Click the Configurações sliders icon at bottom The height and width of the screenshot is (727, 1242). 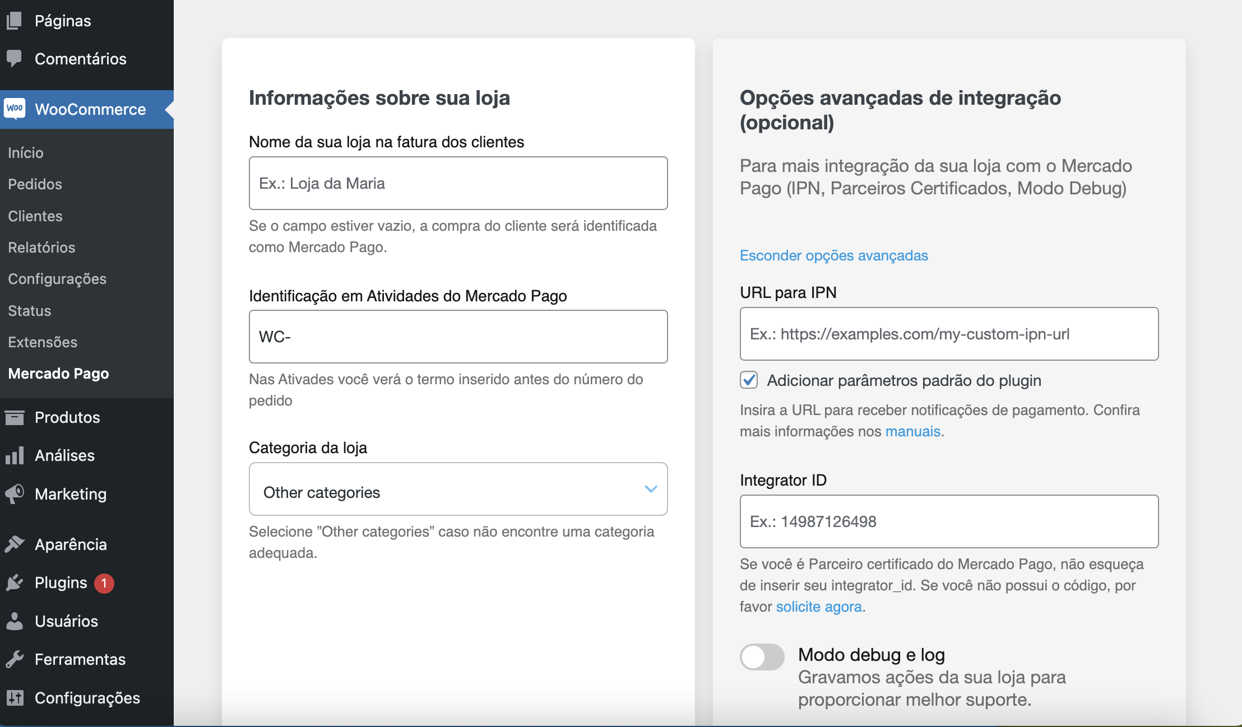pyautogui.click(x=15, y=697)
